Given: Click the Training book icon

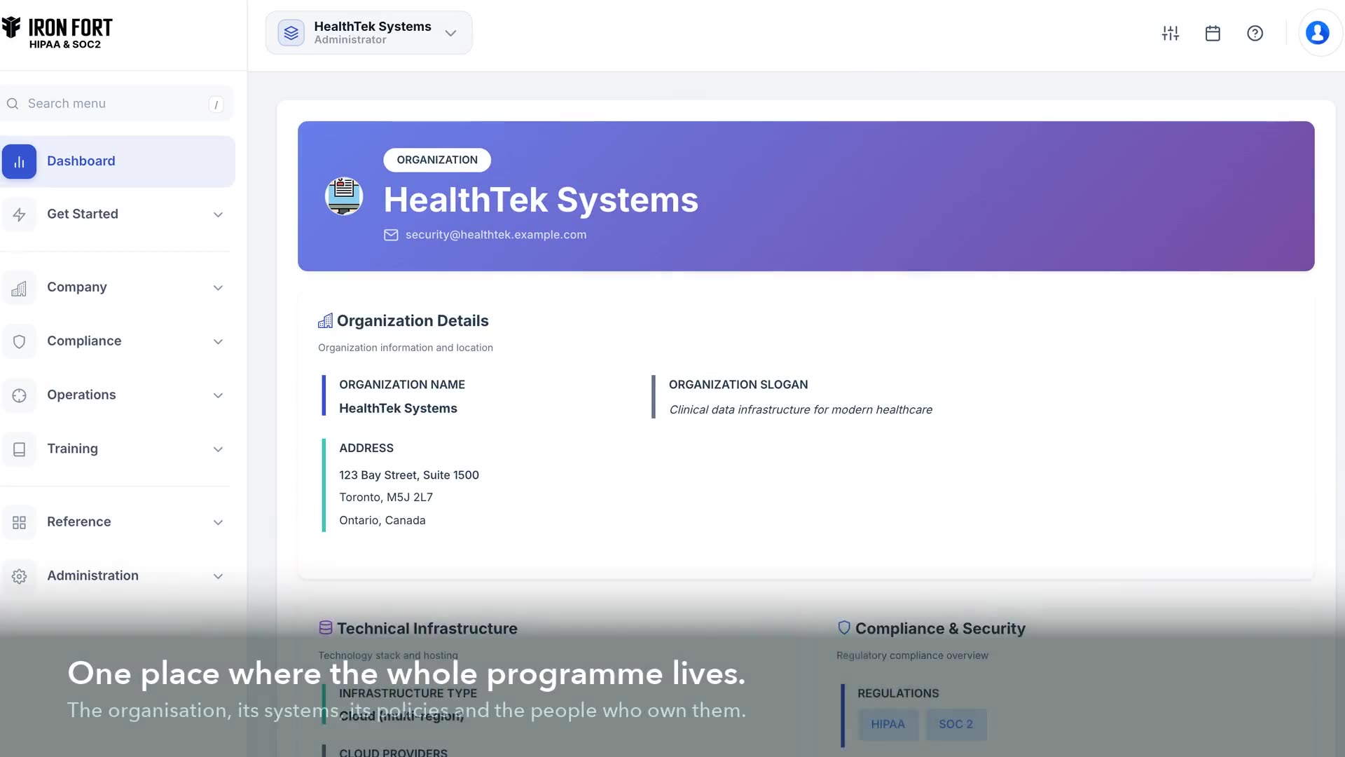Looking at the screenshot, I should click(x=19, y=449).
